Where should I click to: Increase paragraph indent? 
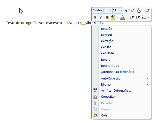coord(138,17)
